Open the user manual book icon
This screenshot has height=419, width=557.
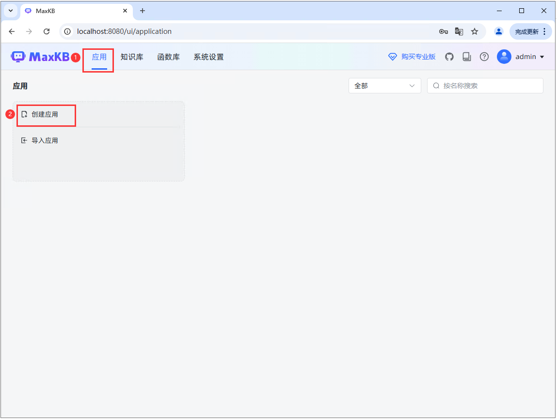[467, 57]
